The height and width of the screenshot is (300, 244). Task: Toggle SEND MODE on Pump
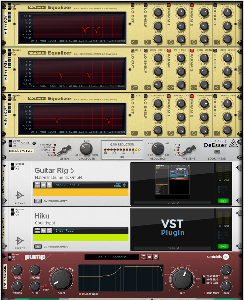click(x=204, y=293)
